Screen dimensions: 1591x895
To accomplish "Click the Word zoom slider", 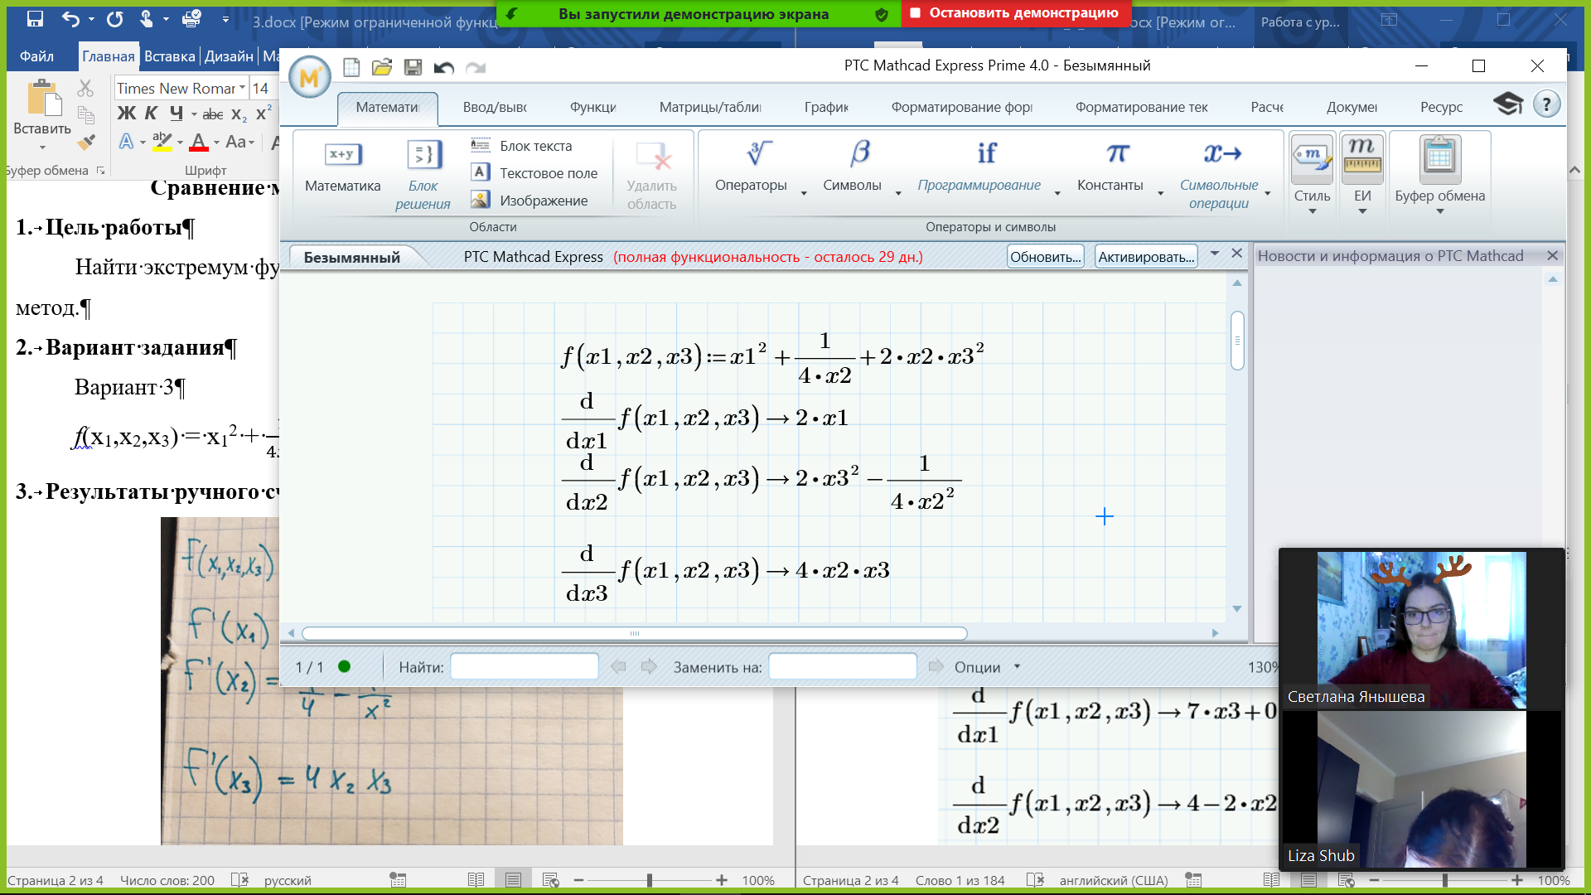I will (650, 880).
